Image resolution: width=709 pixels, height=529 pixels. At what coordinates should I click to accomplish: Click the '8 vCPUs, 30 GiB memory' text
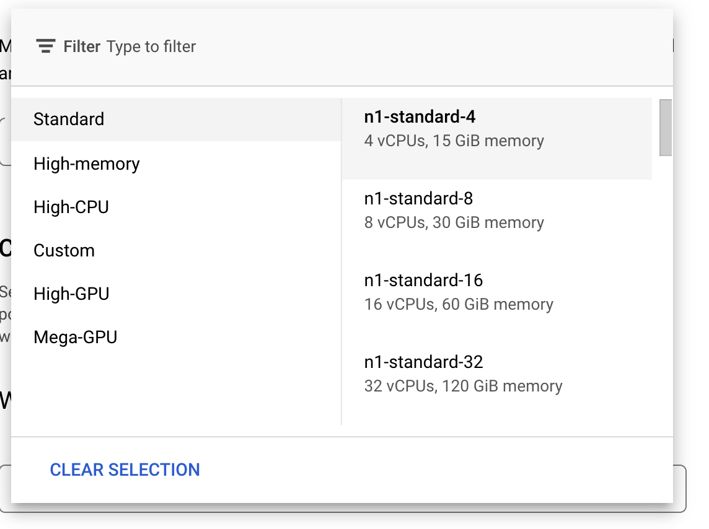454,222
